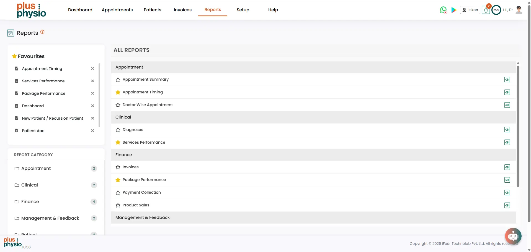
Task: Click the All Reports list scrollbar
Action: click(x=518, y=124)
